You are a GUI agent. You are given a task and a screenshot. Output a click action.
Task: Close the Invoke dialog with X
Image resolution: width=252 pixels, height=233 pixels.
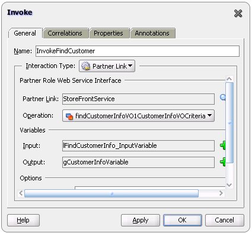(238, 14)
